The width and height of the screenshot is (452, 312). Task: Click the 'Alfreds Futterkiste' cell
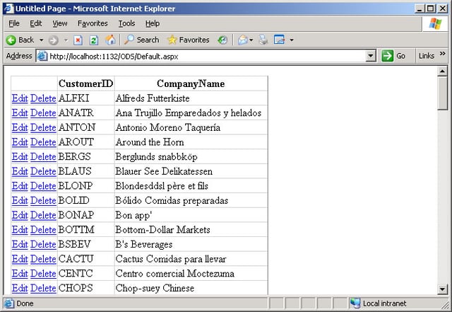pyautogui.click(x=191, y=98)
